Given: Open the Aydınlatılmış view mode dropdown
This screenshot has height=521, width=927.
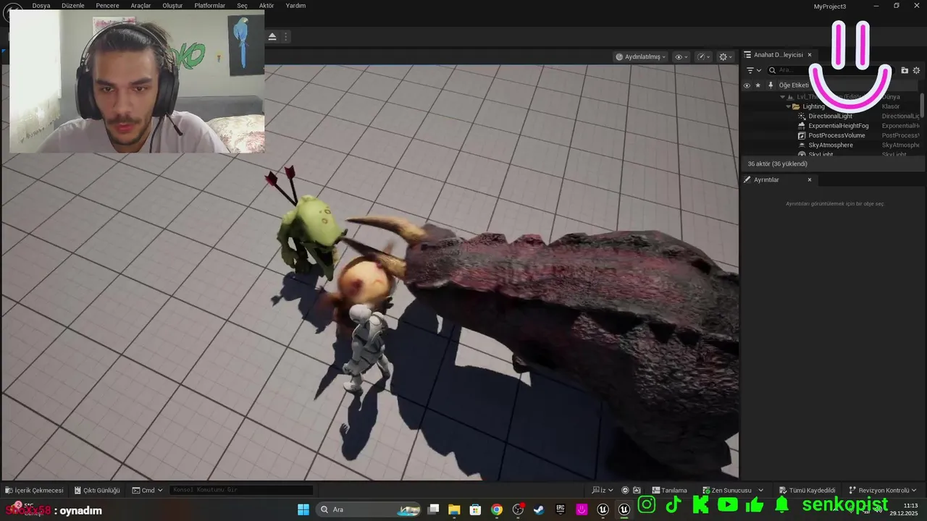Looking at the screenshot, I should pos(641,56).
